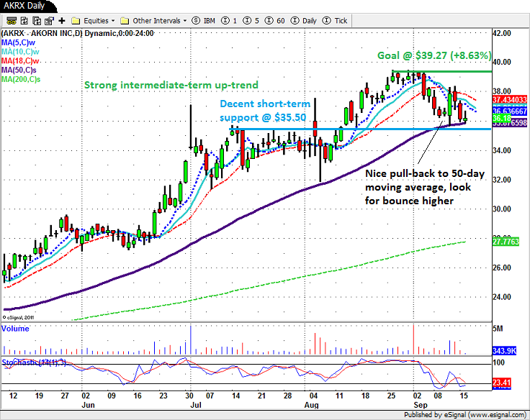Image resolution: width=530 pixels, height=420 pixels.
Task: Click the Dynamic,0:00-24:00 time template label
Action: pyautogui.click(x=120, y=33)
